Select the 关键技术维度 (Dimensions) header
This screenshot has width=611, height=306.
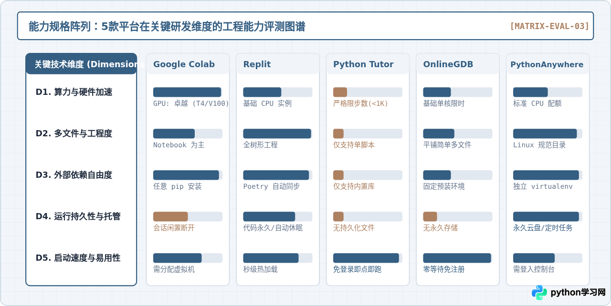(x=81, y=64)
